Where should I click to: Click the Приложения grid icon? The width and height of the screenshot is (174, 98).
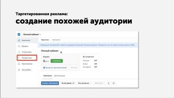point(19,64)
